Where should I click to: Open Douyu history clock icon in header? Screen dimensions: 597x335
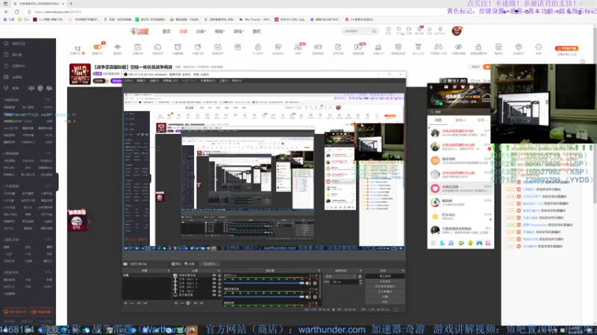pyautogui.click(x=388, y=29)
